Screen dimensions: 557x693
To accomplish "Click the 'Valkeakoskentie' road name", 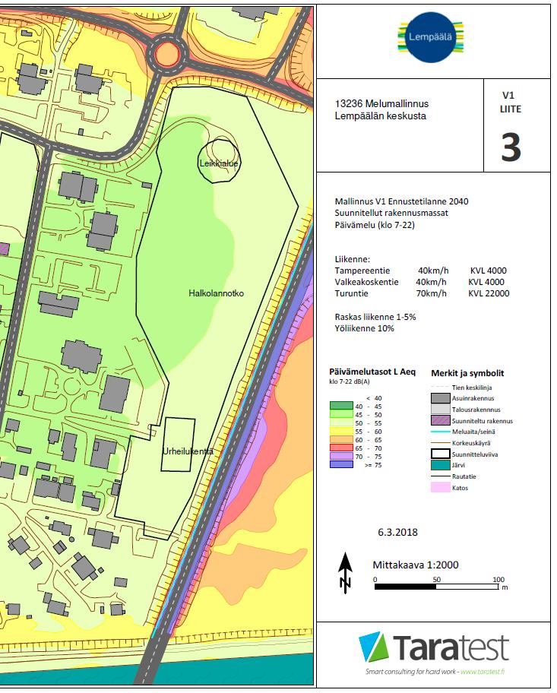I will (366, 282).
